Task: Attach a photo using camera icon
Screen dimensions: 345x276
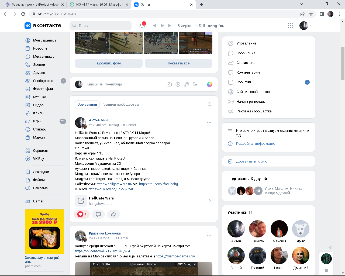Action: 169,84
